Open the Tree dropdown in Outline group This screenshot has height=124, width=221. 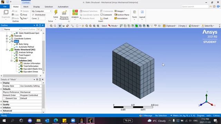tap(24, 18)
